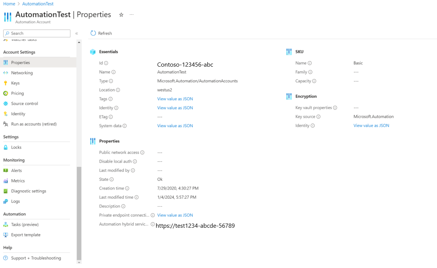Click info icon next to Automation hybrid service
437x268 pixels.
(153, 224)
